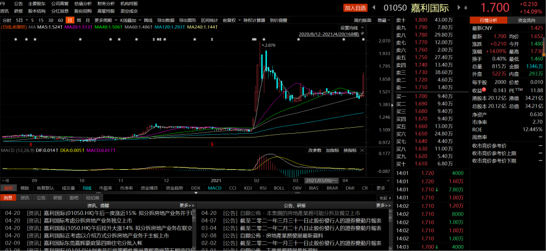Open the 设置均线 dropdown
Viewport: 546px width, 251px height.
point(352,27)
